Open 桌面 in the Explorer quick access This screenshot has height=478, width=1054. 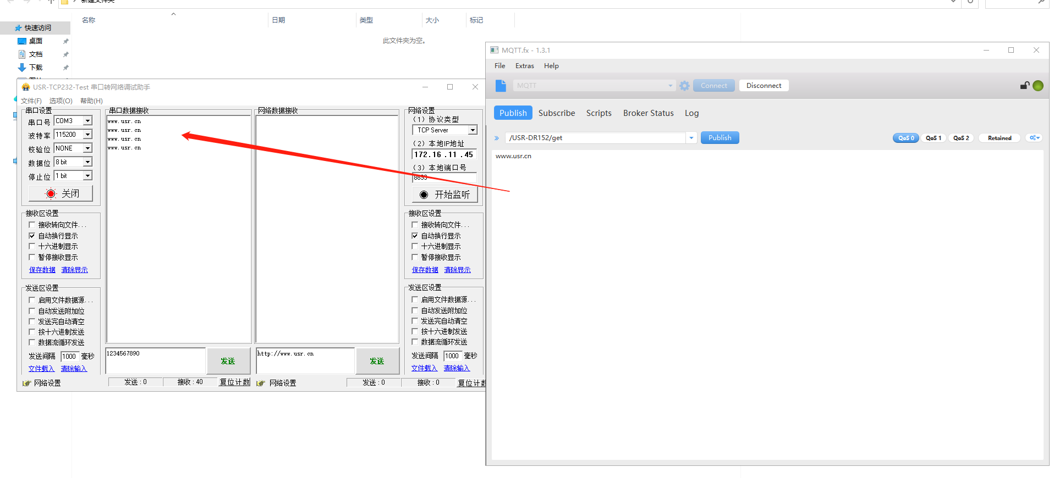tap(36, 41)
